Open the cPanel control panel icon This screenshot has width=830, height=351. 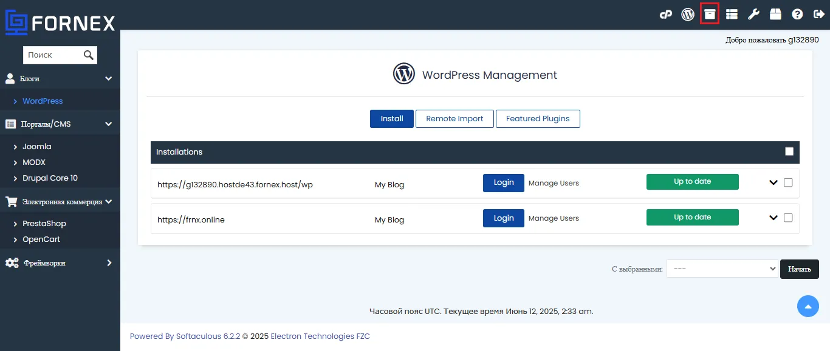pos(666,15)
